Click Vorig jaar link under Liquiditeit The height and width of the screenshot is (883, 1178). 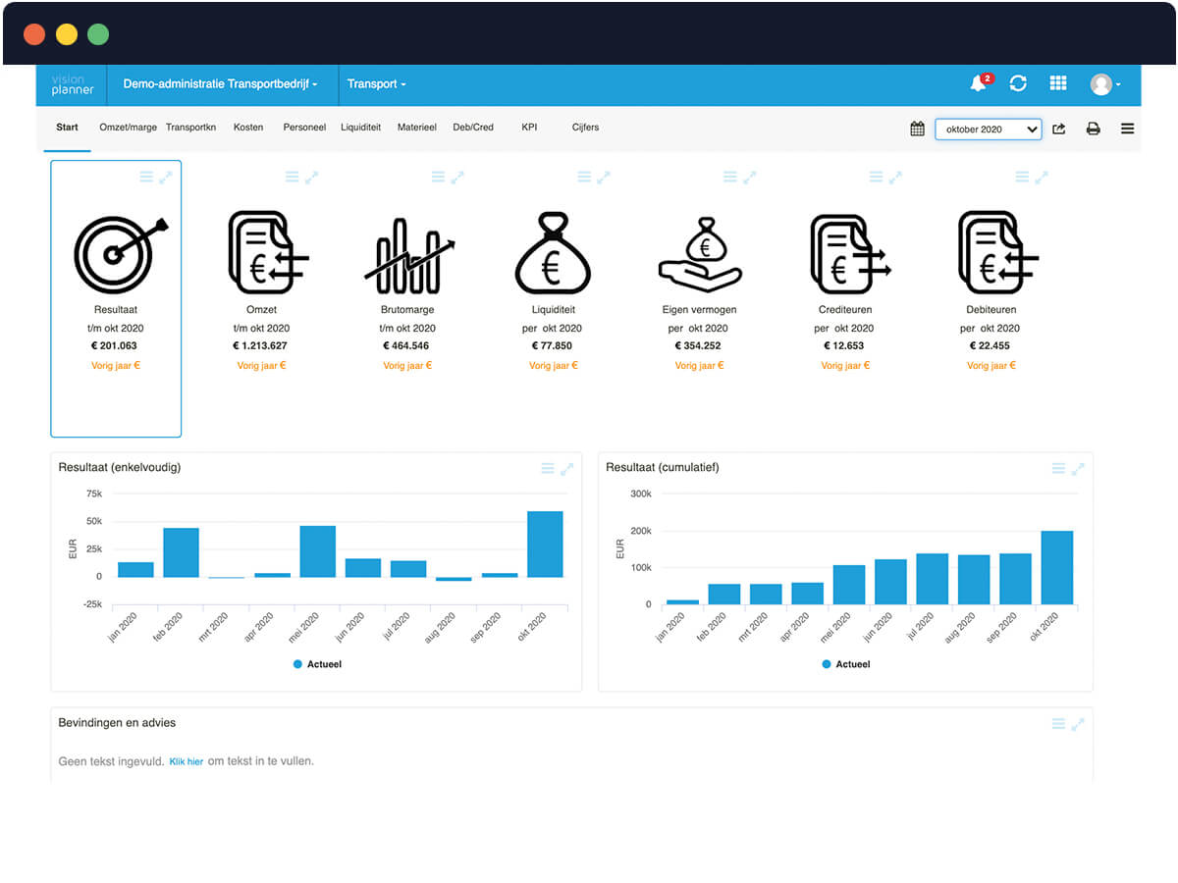tap(554, 365)
